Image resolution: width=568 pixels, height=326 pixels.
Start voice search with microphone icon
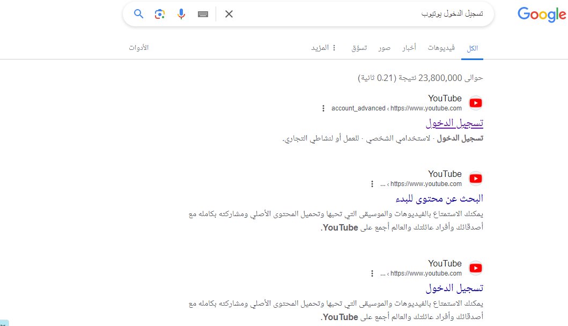[x=181, y=14]
